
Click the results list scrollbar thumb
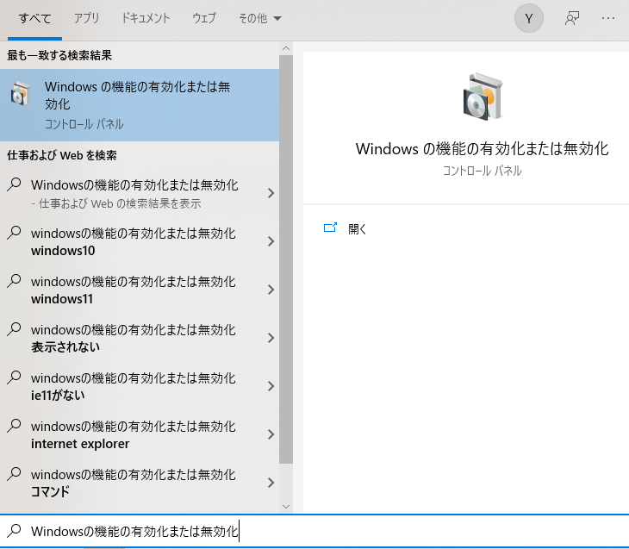(x=286, y=259)
